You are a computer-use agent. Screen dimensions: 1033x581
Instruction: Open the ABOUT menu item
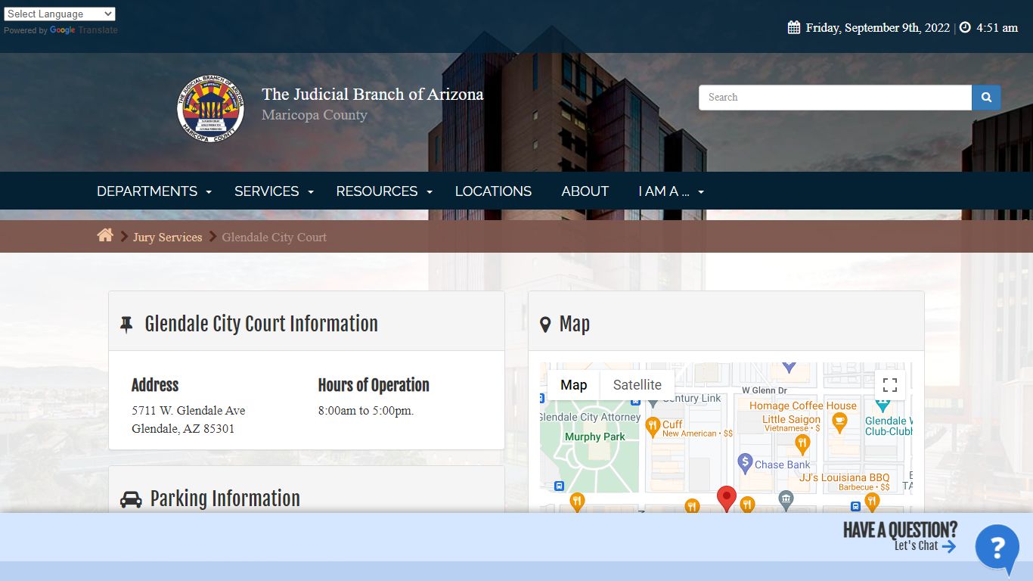pos(585,191)
